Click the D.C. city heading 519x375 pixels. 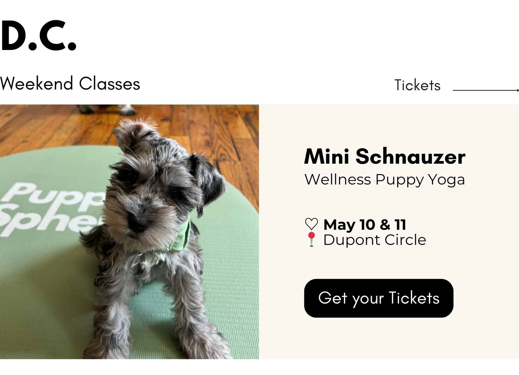[x=38, y=36]
